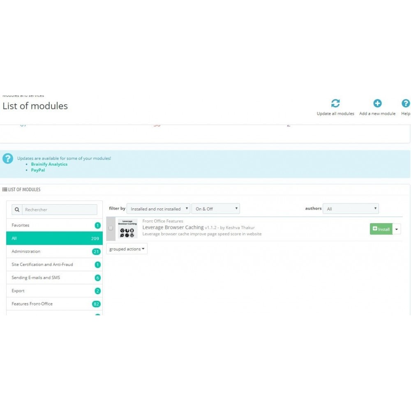Click the Update all modules refresh icon
Image resolution: width=411 pixels, height=411 pixels.
(x=335, y=103)
